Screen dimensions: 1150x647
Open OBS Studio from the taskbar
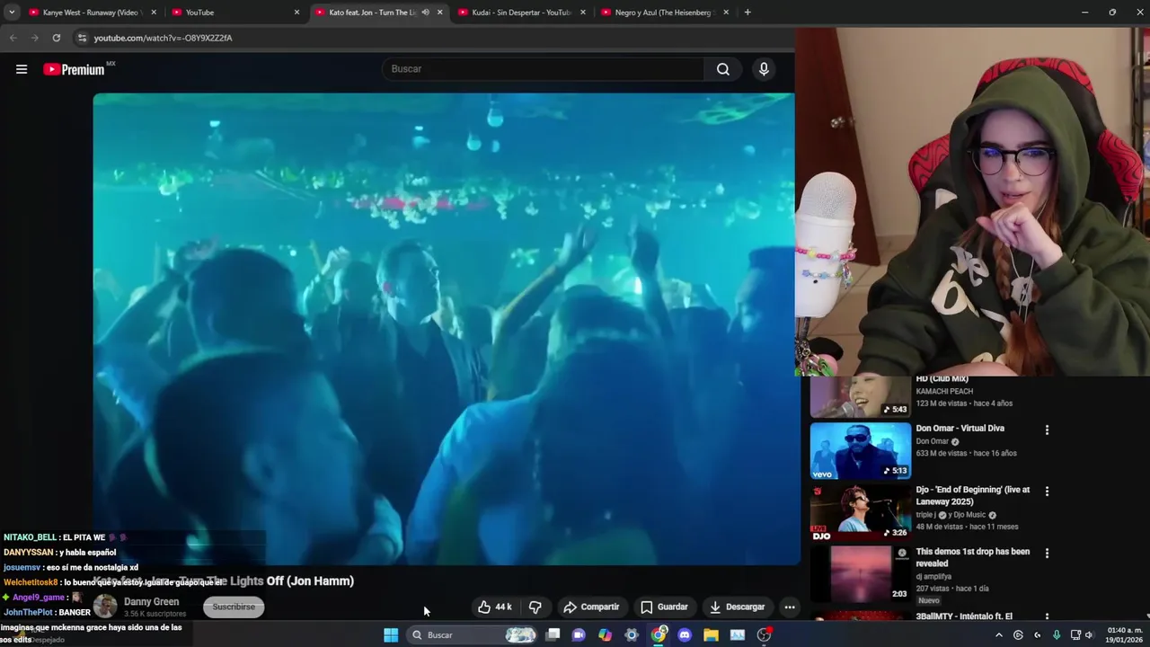[764, 635]
